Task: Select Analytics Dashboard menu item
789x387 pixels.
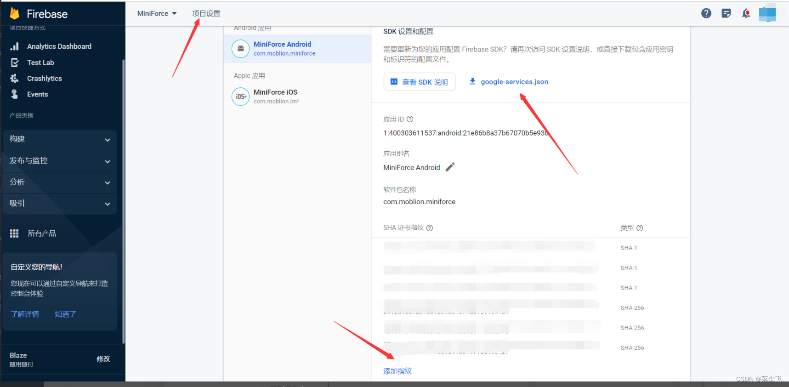Action: (x=59, y=46)
